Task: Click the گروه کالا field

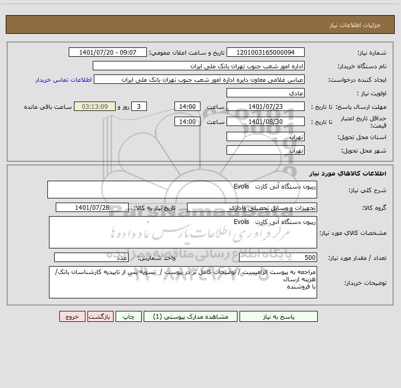Action: (x=252, y=207)
